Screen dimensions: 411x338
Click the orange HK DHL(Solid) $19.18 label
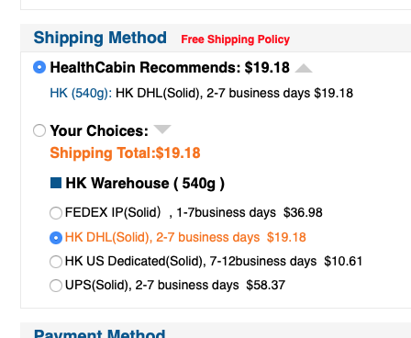185,237
